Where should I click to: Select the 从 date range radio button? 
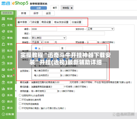[36, 48]
